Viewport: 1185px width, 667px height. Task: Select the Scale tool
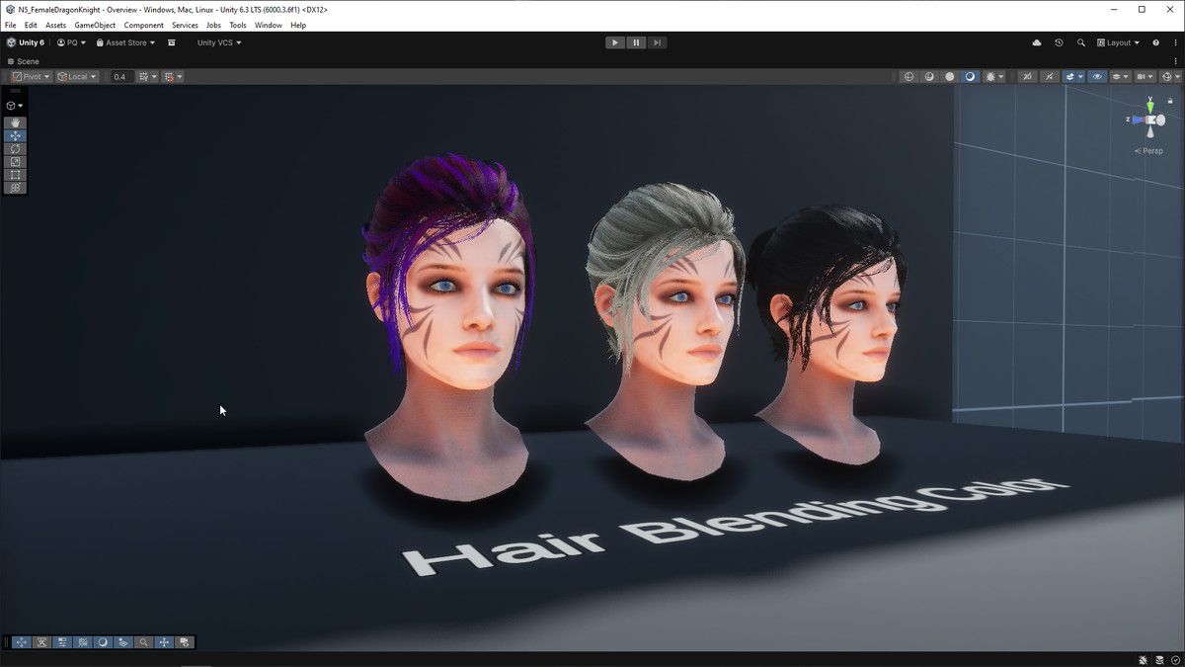pyautogui.click(x=16, y=161)
